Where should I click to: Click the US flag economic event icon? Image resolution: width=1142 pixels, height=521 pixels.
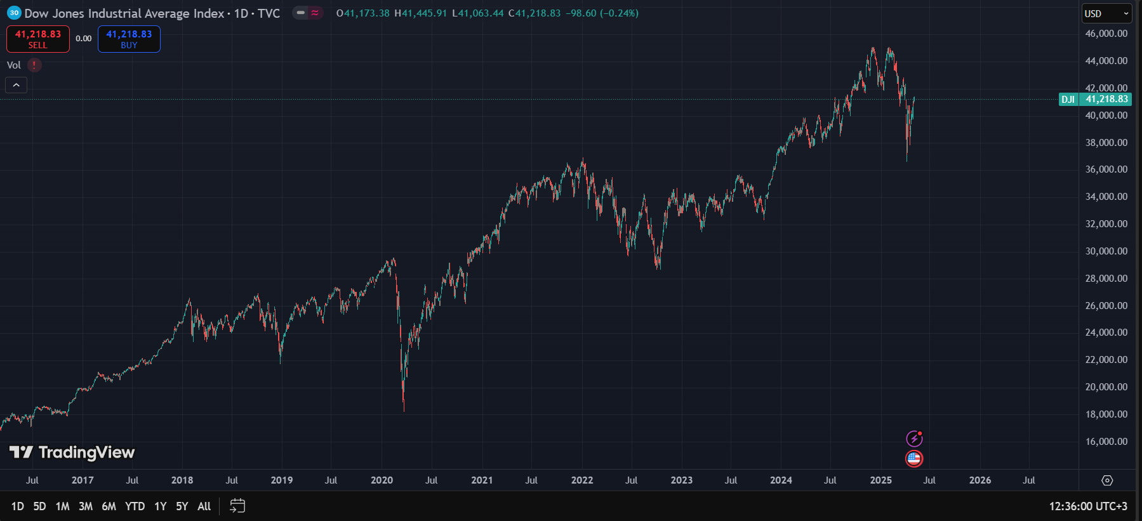tap(914, 458)
